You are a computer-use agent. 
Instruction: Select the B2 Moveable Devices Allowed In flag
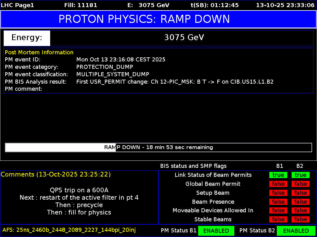coord(300,210)
